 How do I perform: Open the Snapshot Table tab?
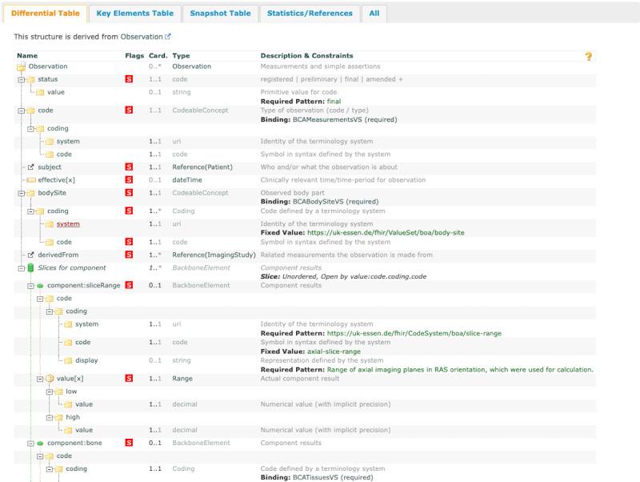(220, 14)
